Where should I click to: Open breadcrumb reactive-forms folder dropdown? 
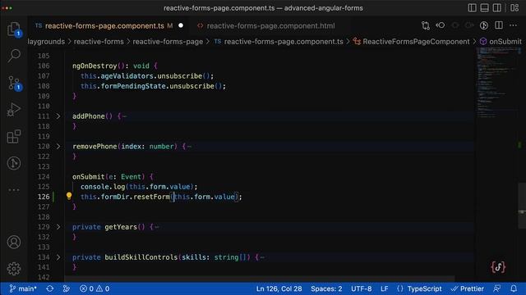[x=99, y=42]
